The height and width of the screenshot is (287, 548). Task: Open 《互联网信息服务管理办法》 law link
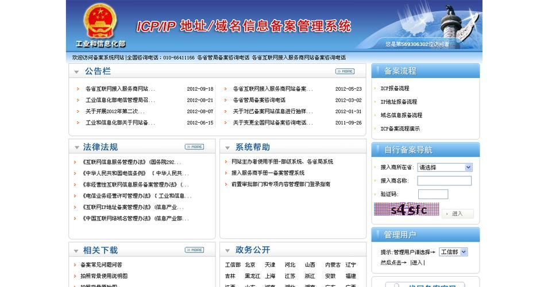131,162
